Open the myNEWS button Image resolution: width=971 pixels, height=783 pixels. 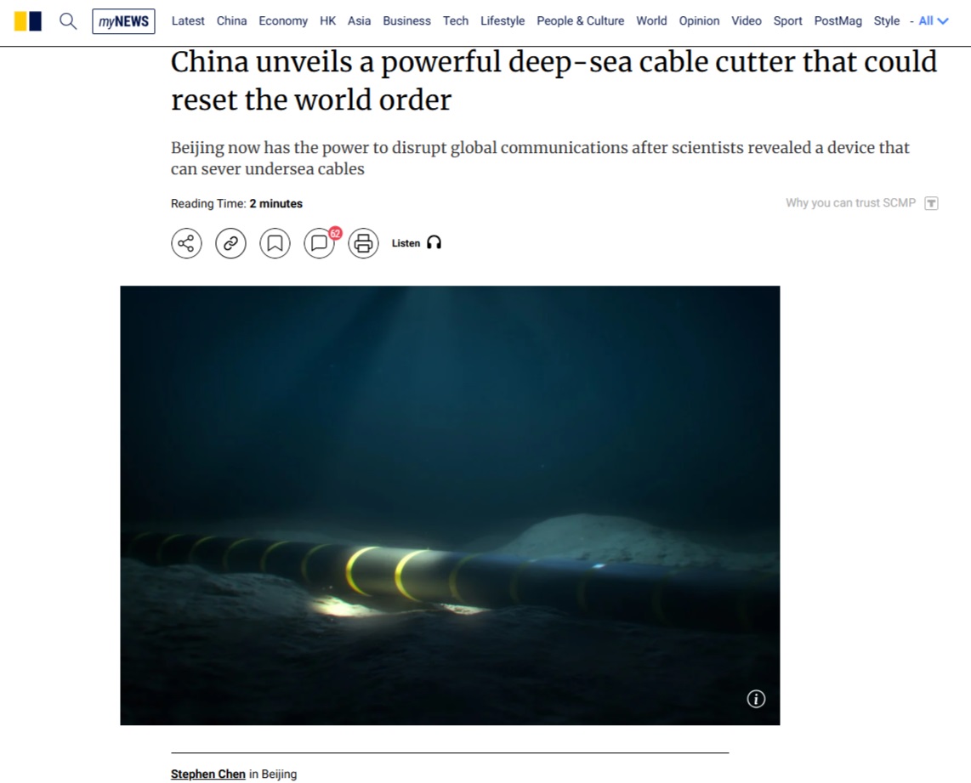[124, 21]
